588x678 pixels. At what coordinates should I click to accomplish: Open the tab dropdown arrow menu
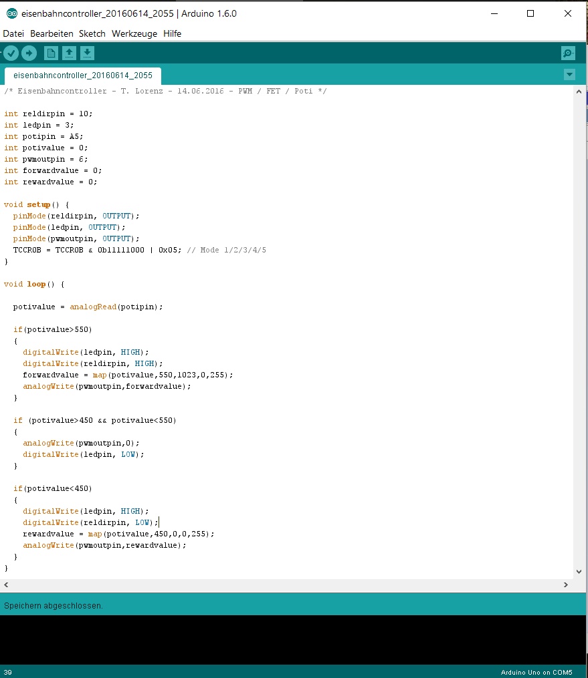pos(569,75)
